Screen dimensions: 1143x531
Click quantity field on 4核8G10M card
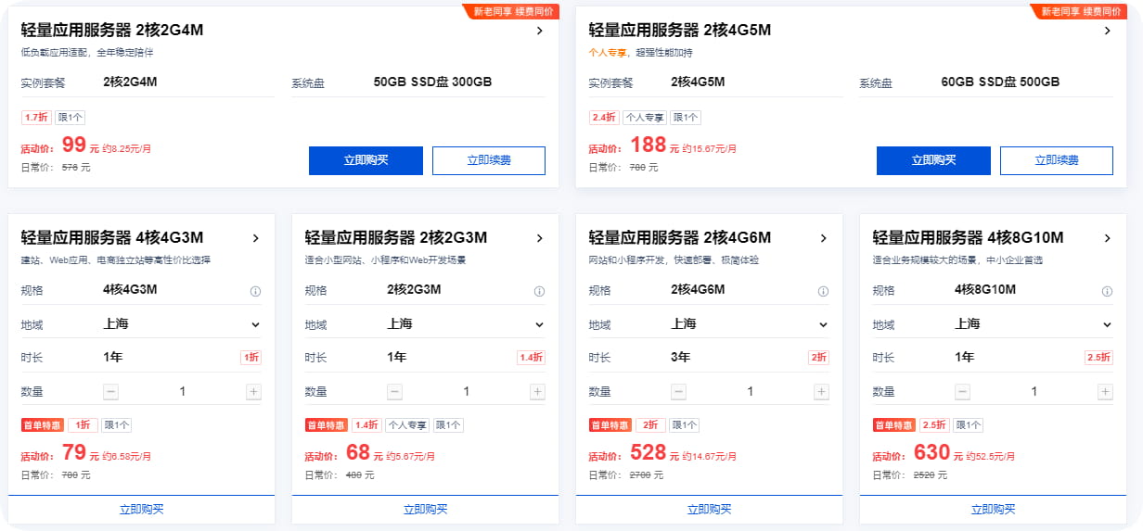tap(1034, 392)
